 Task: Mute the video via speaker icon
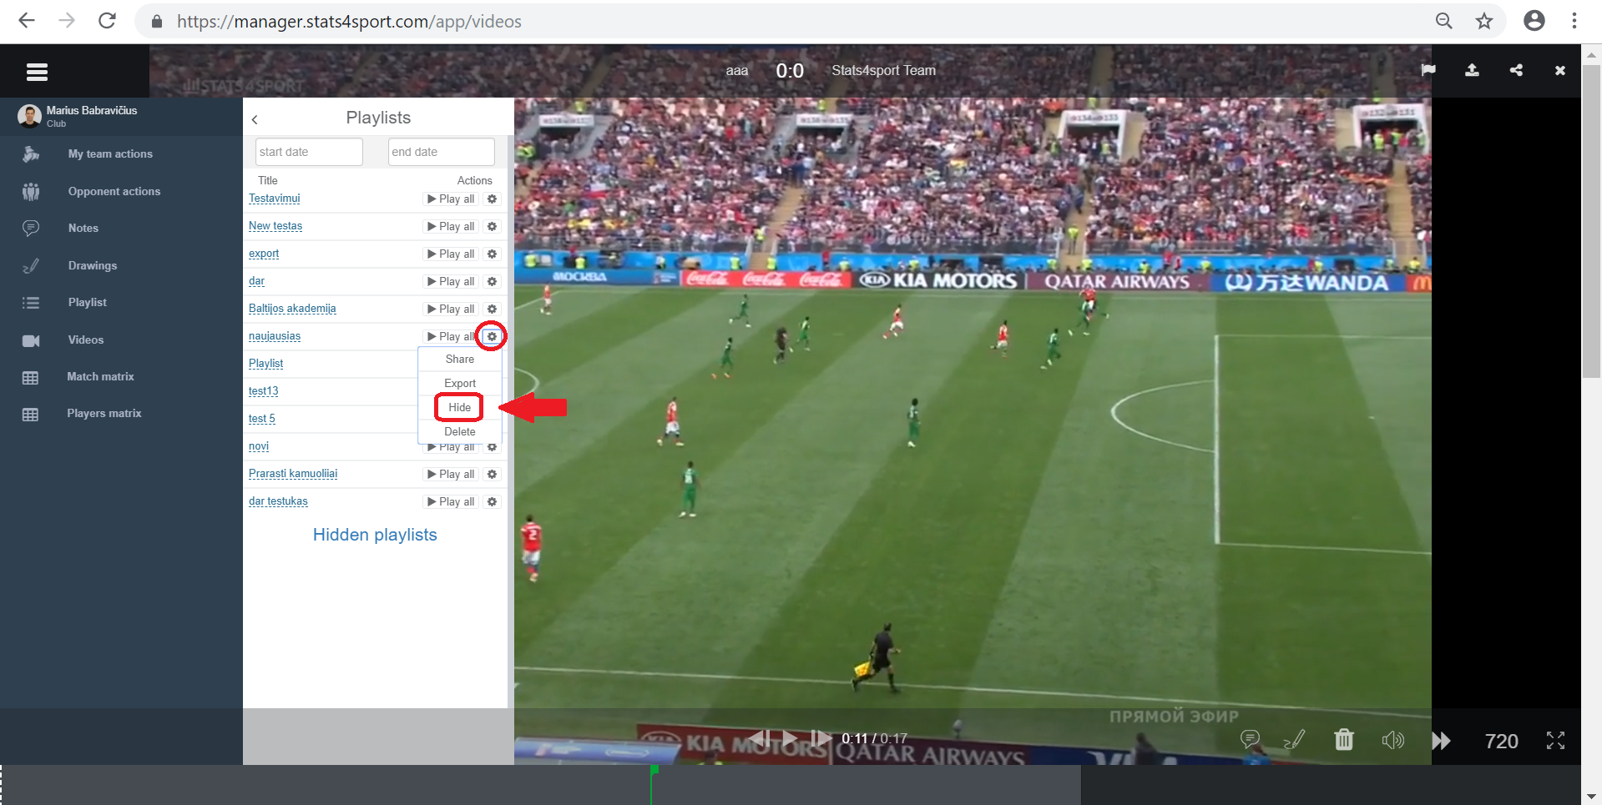coord(1392,740)
